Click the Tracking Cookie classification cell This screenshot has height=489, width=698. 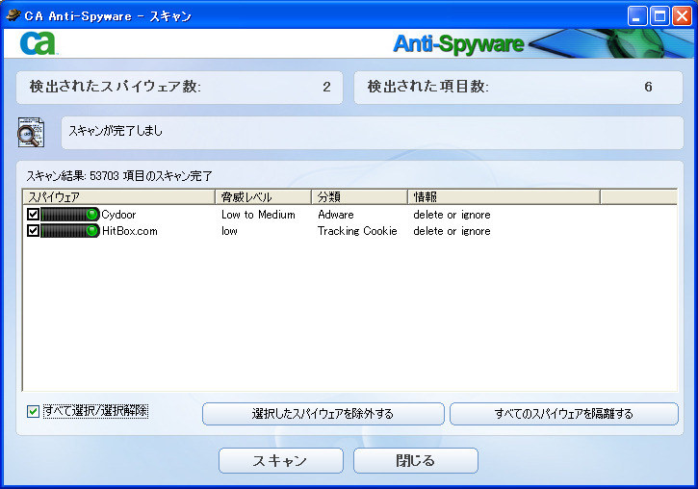(x=357, y=231)
